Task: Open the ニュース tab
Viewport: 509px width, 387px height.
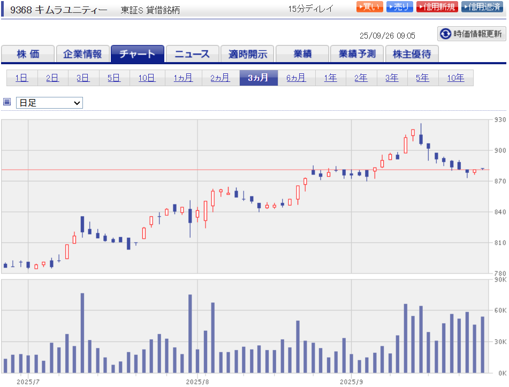Action: [x=192, y=54]
